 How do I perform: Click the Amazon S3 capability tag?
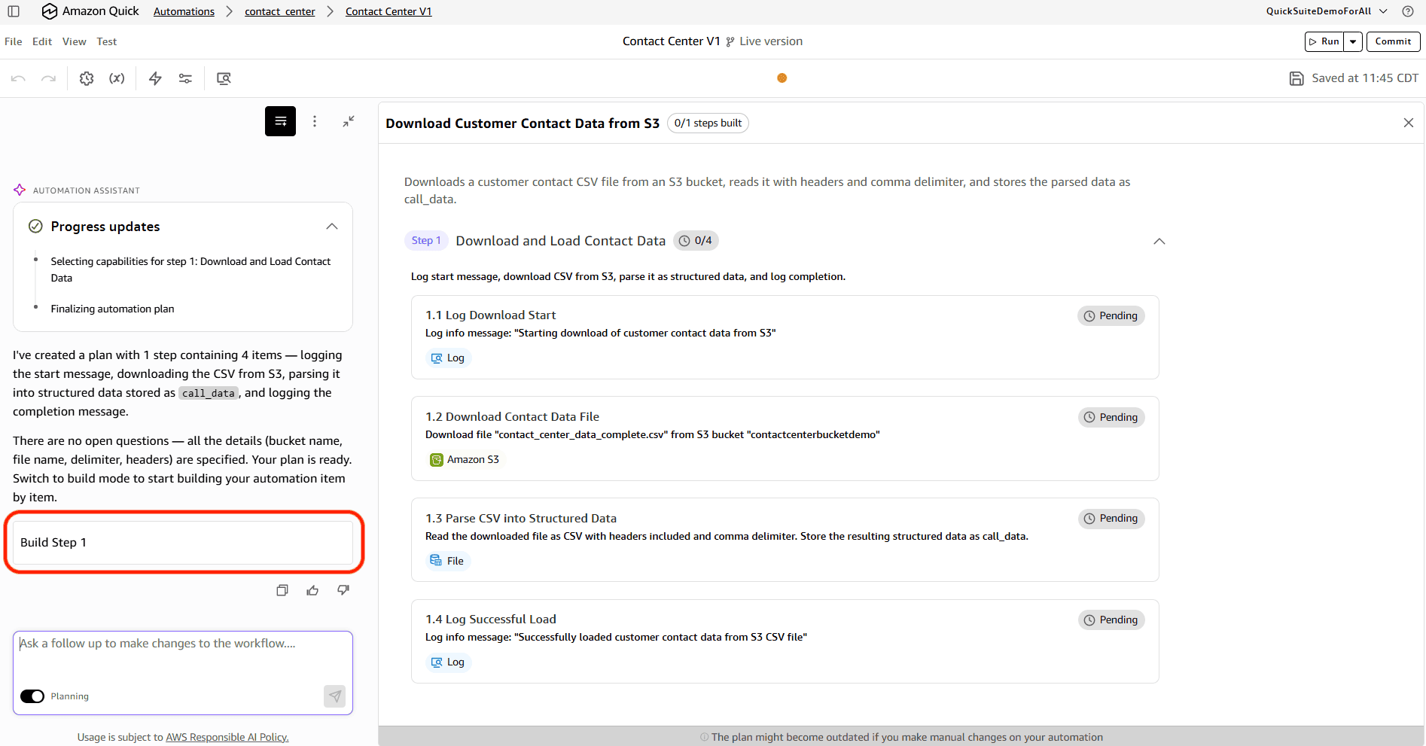tap(465, 460)
